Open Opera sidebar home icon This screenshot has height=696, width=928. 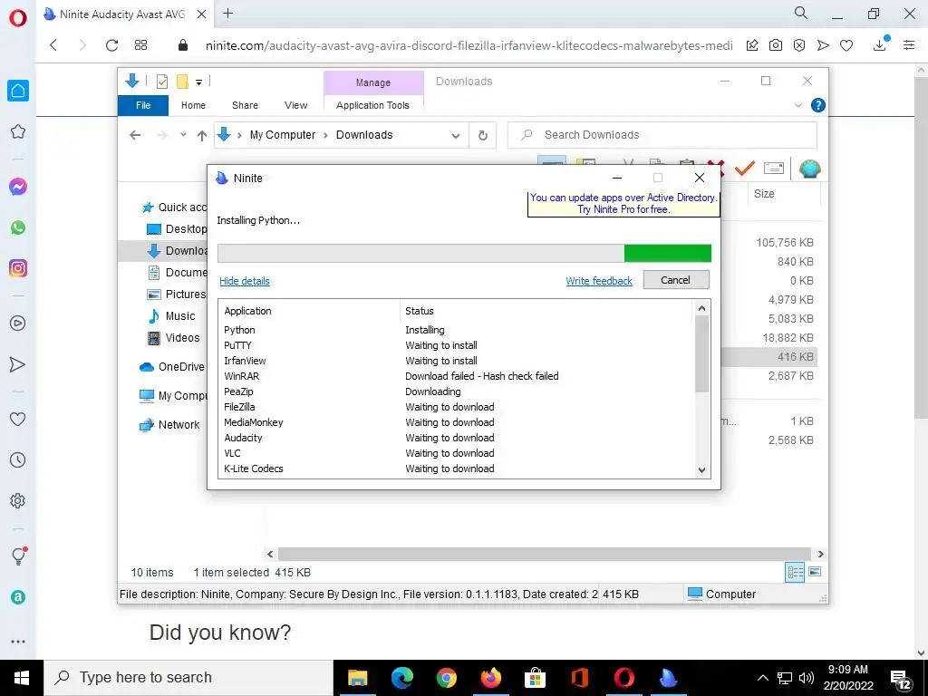[x=18, y=91]
